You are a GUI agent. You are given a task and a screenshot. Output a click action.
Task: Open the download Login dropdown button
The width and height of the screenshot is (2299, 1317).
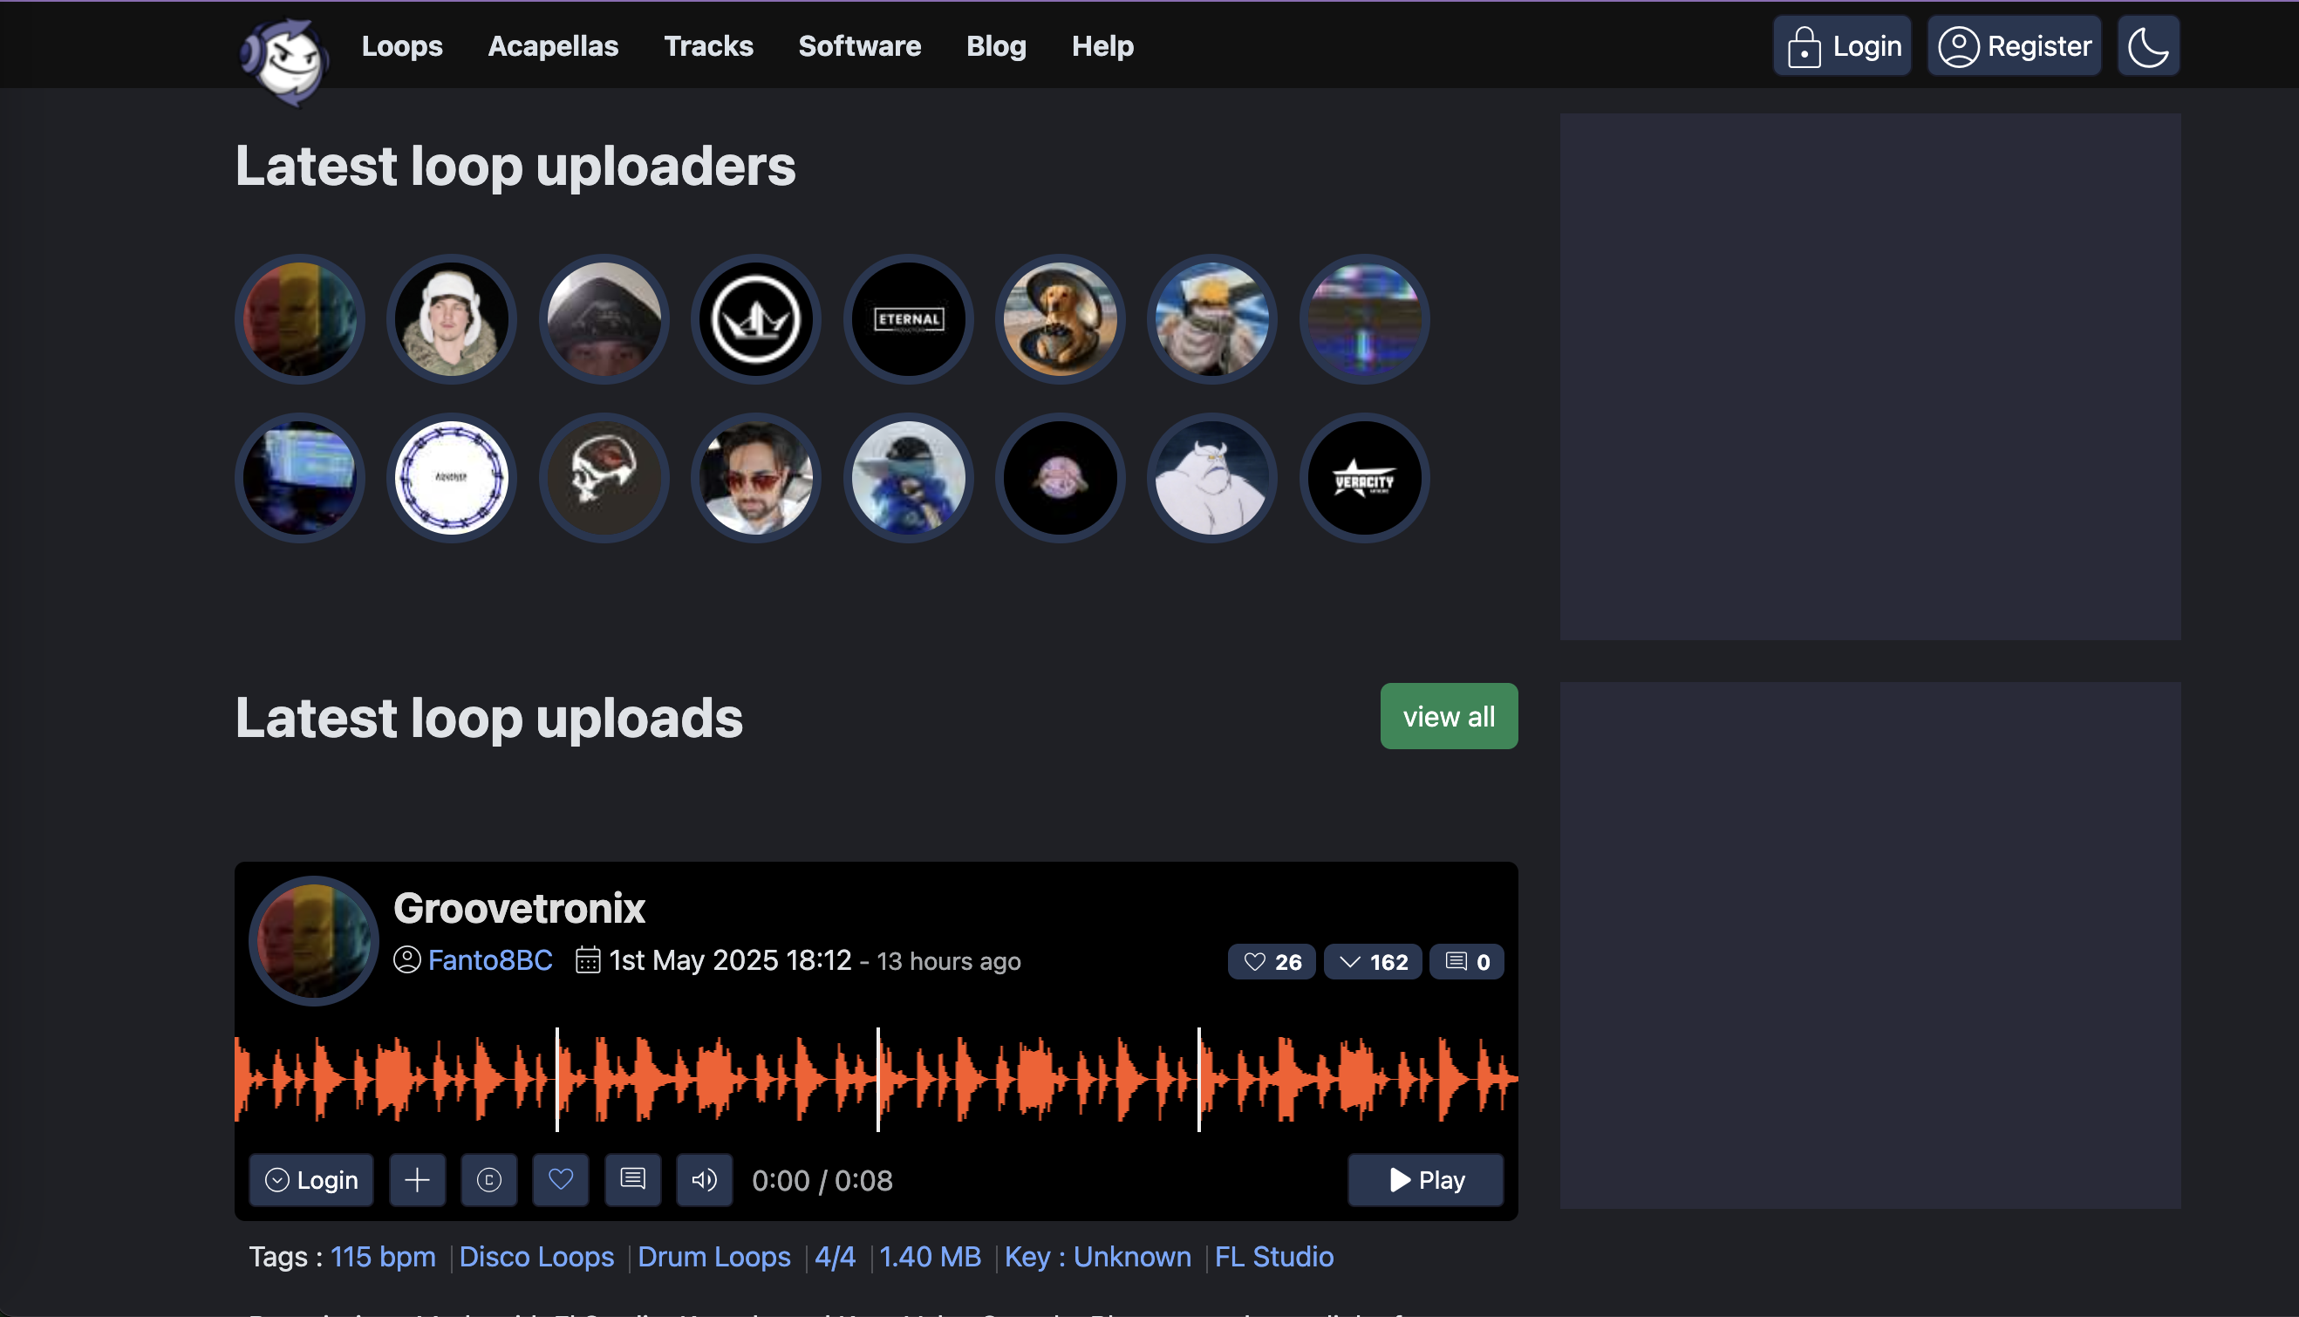tap(311, 1179)
